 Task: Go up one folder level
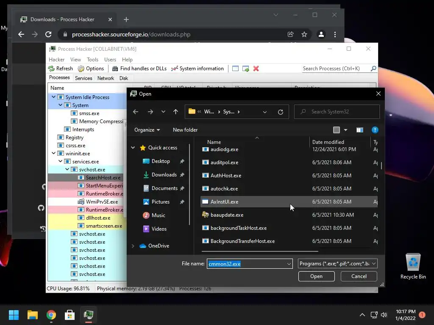tap(175, 112)
